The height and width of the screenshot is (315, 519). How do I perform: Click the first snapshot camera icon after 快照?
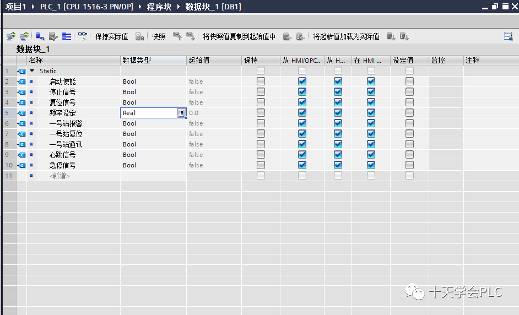(x=177, y=36)
